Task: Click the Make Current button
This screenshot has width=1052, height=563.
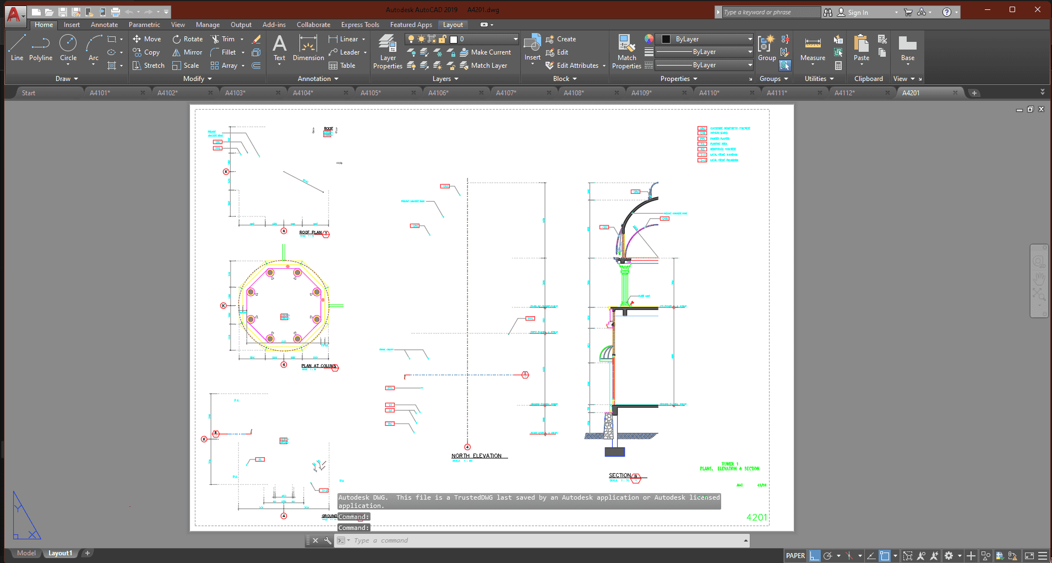Action: point(487,52)
